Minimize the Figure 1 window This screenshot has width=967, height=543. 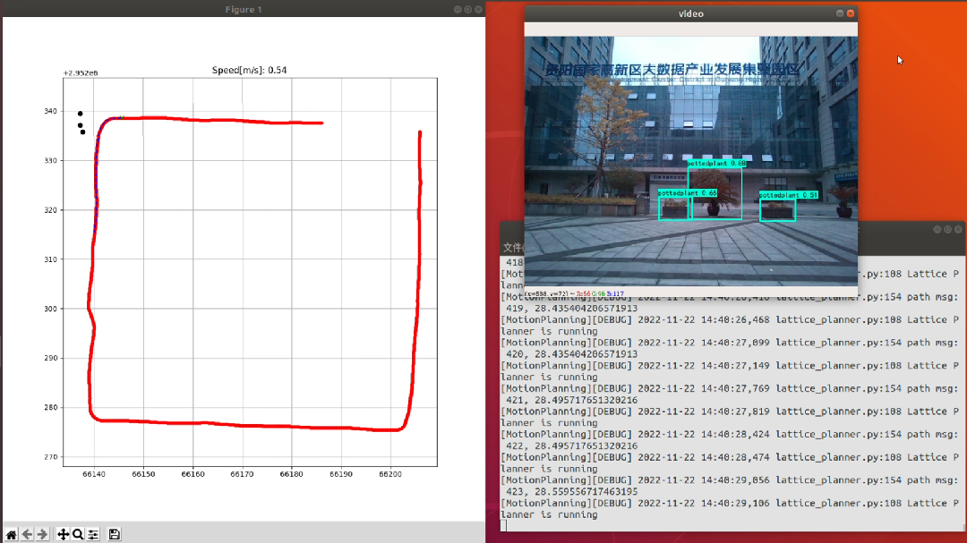click(458, 9)
